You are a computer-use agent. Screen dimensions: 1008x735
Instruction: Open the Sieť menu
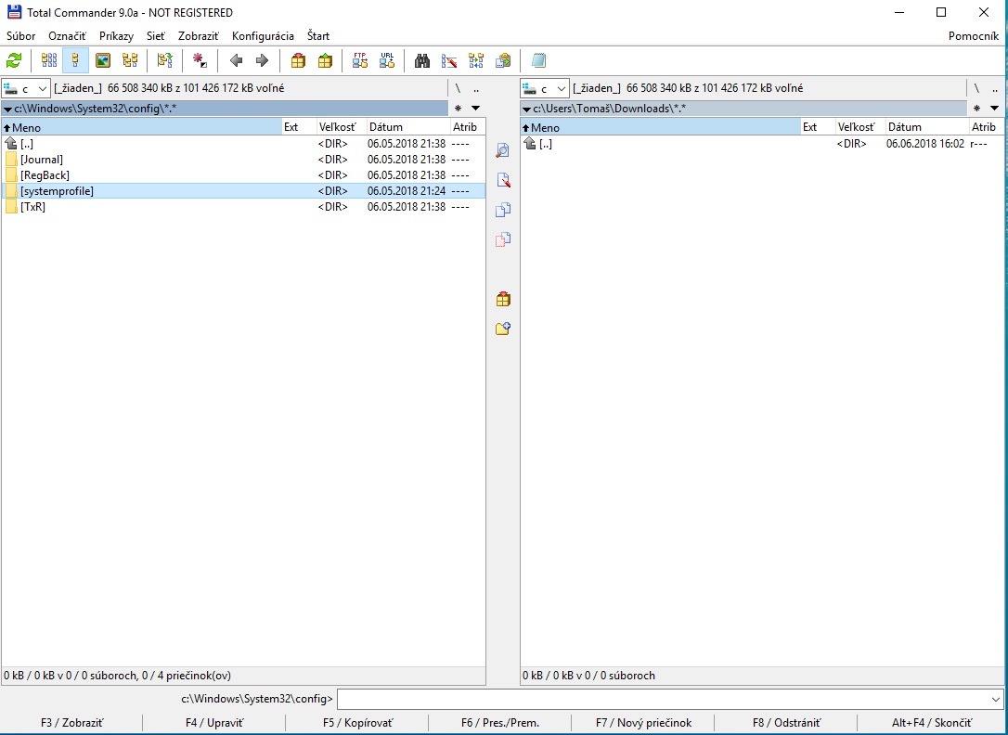click(156, 36)
